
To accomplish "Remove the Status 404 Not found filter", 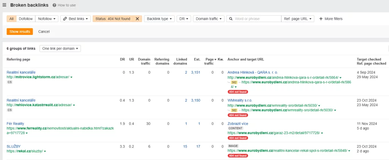I will (x=137, y=19).
